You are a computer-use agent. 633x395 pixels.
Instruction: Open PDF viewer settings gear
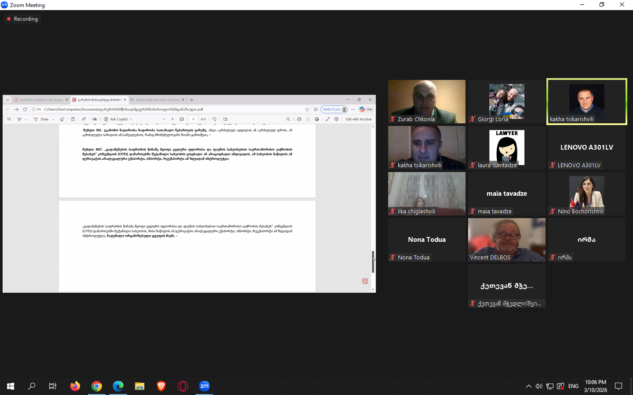(336, 119)
